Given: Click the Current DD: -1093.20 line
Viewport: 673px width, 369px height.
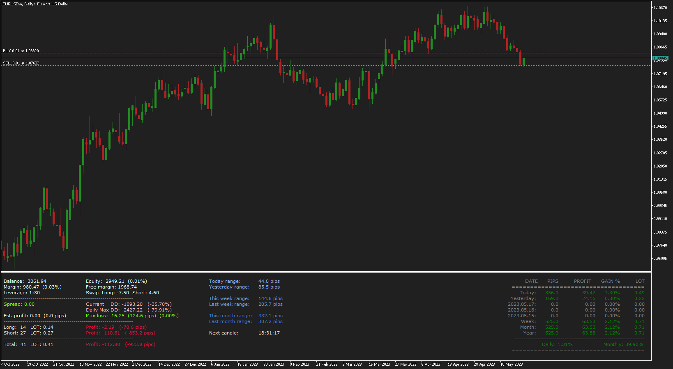Looking at the screenshot, I should pos(129,305).
